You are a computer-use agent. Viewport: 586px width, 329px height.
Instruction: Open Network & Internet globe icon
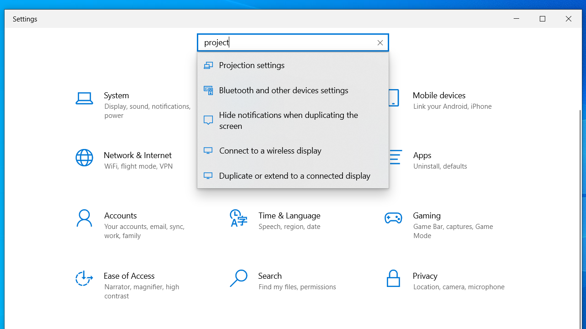[84, 158]
